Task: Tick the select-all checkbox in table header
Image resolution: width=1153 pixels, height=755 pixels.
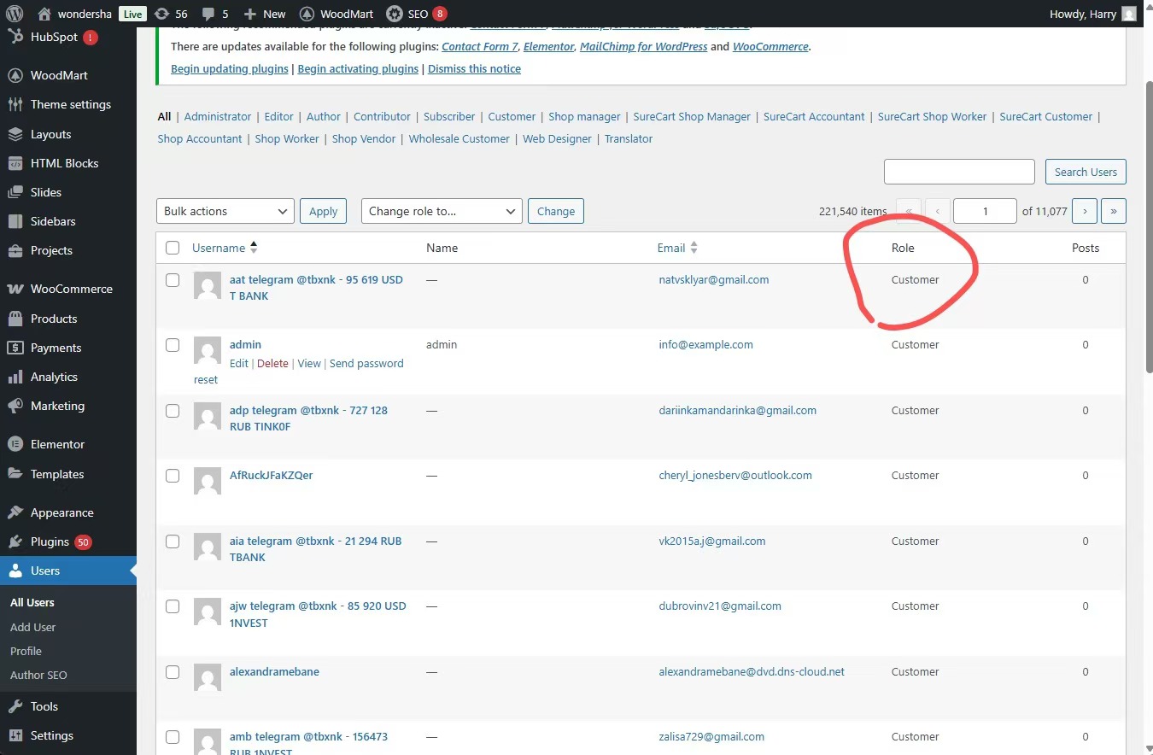Action: click(173, 248)
